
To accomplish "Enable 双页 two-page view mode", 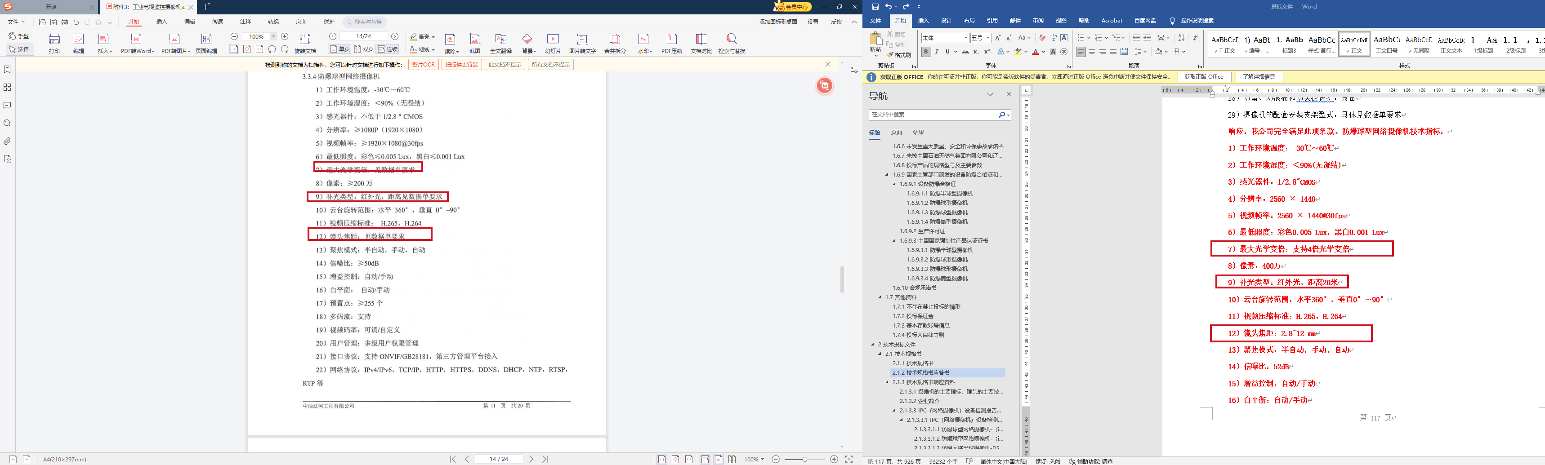I will (363, 49).
